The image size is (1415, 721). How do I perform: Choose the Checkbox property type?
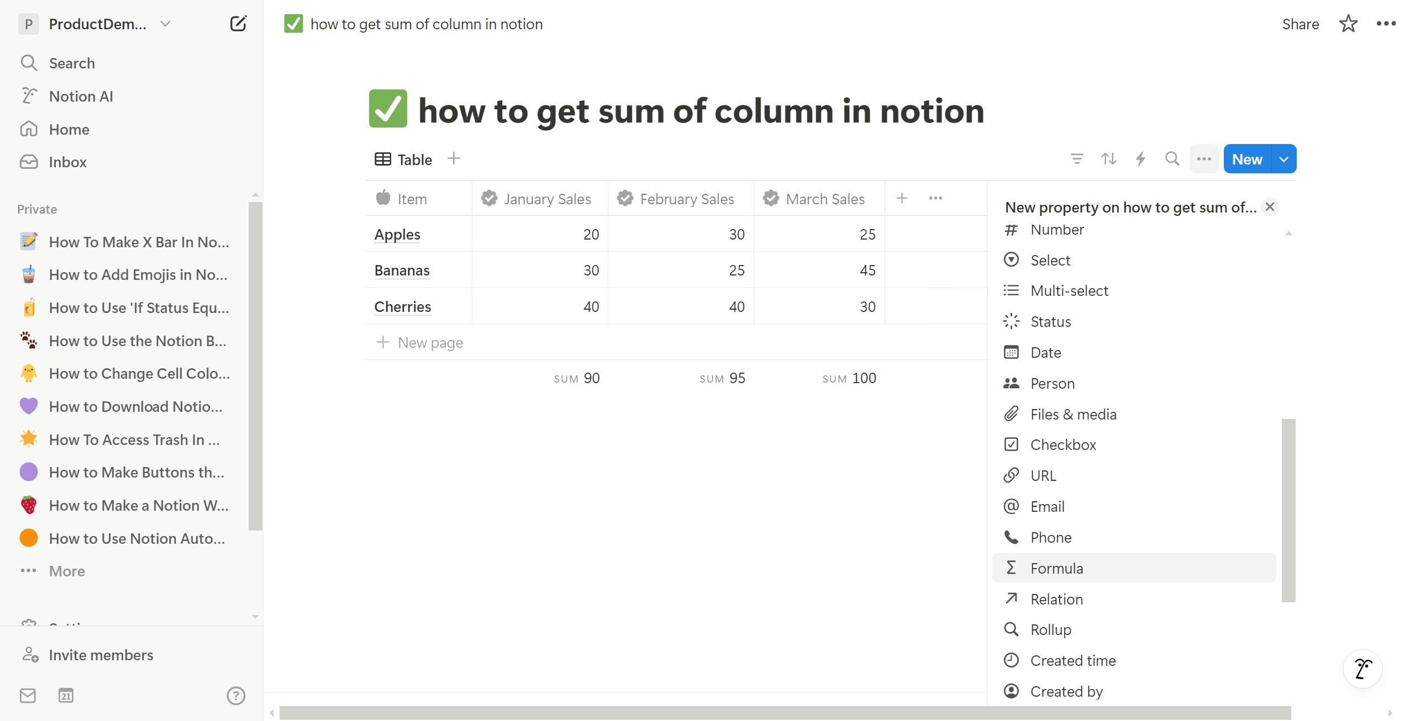coord(1134,444)
